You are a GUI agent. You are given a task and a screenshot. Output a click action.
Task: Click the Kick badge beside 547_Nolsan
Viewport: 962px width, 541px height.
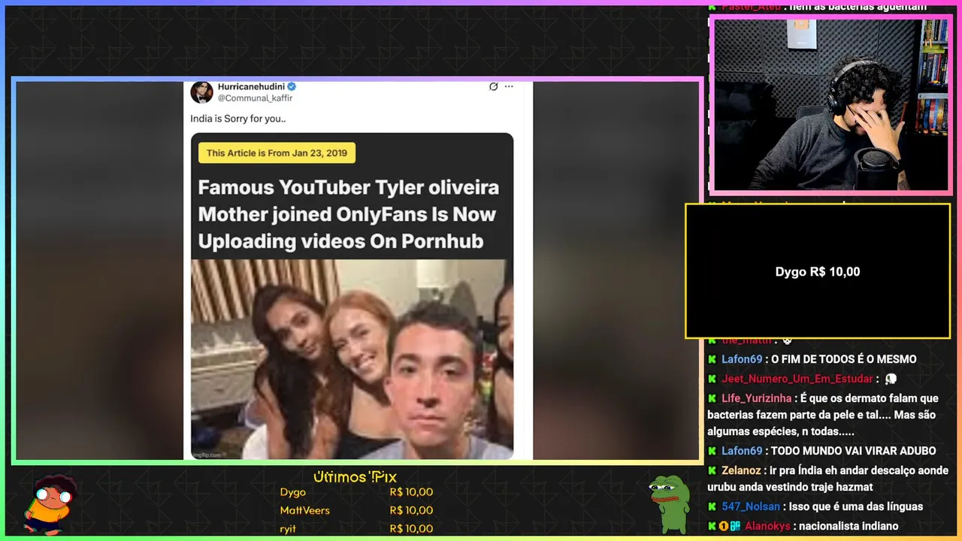[x=712, y=506]
